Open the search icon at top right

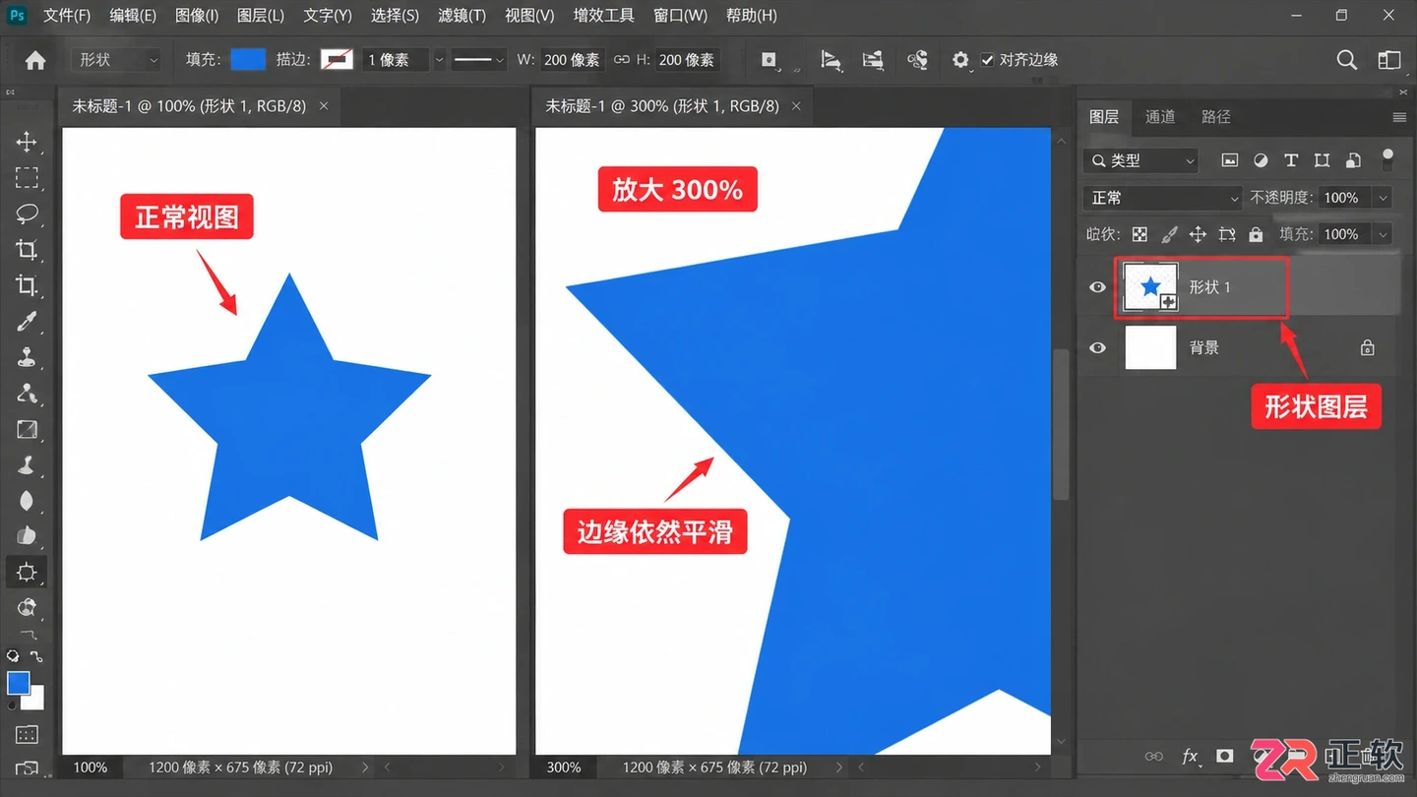pos(1347,60)
